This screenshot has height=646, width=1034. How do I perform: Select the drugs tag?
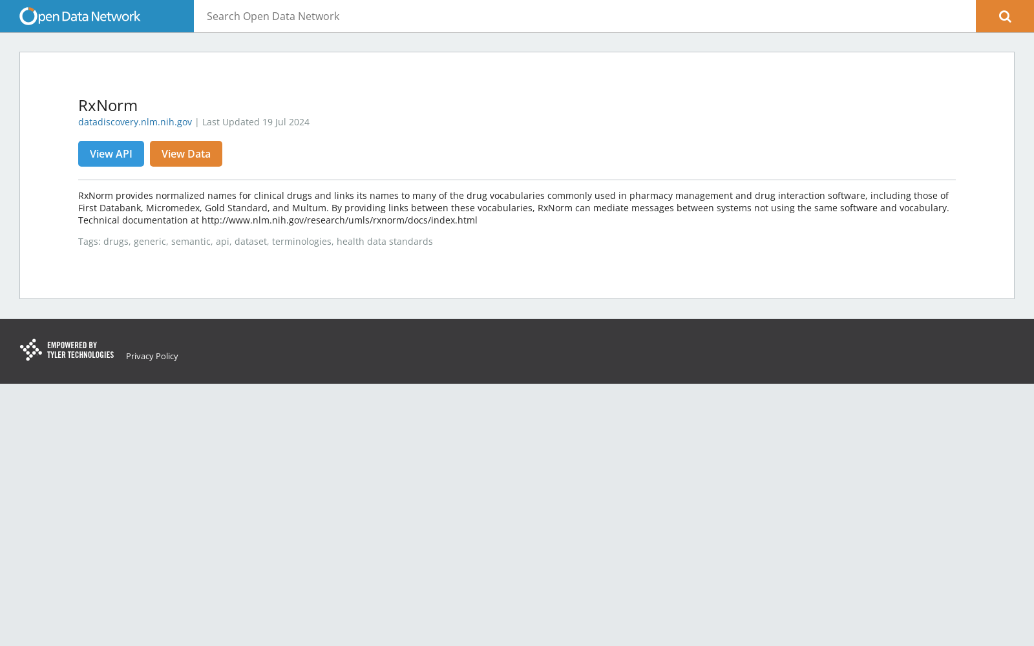pyautogui.click(x=116, y=242)
